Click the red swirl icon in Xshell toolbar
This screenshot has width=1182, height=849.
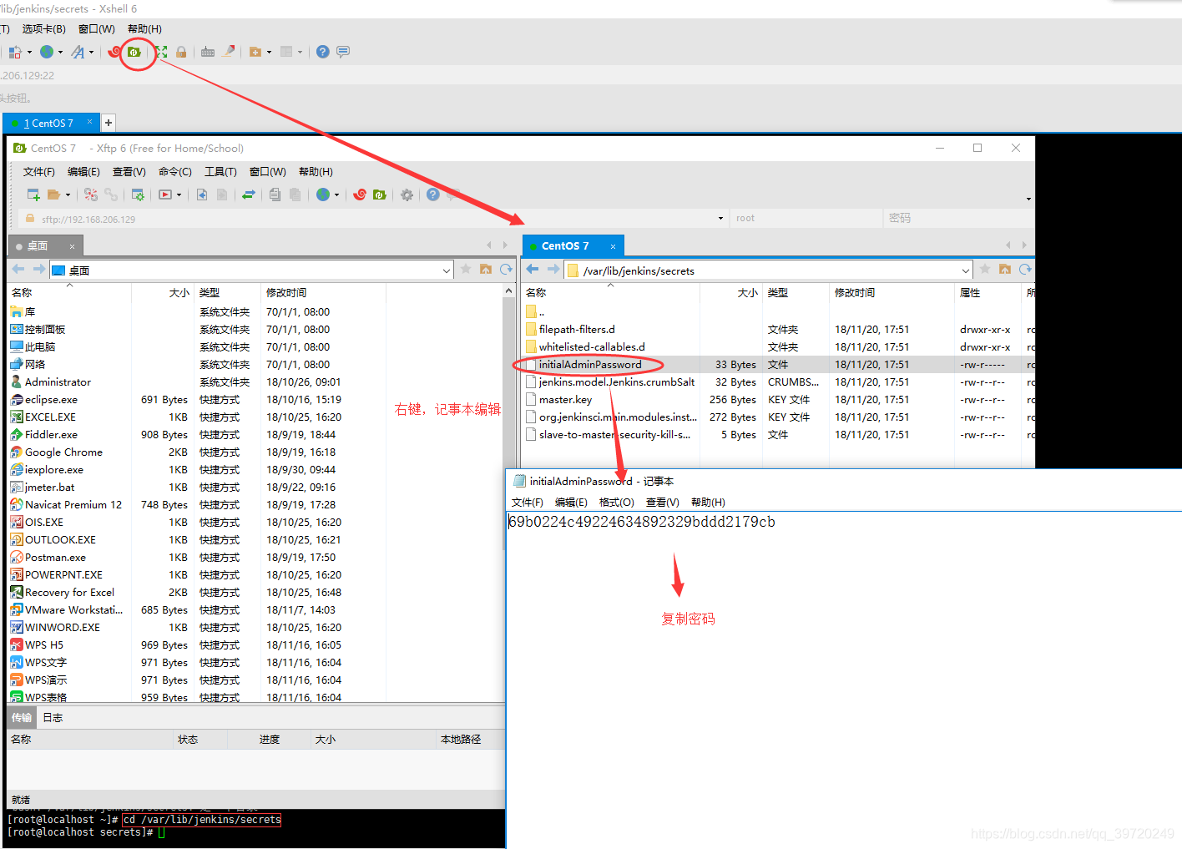tap(114, 52)
